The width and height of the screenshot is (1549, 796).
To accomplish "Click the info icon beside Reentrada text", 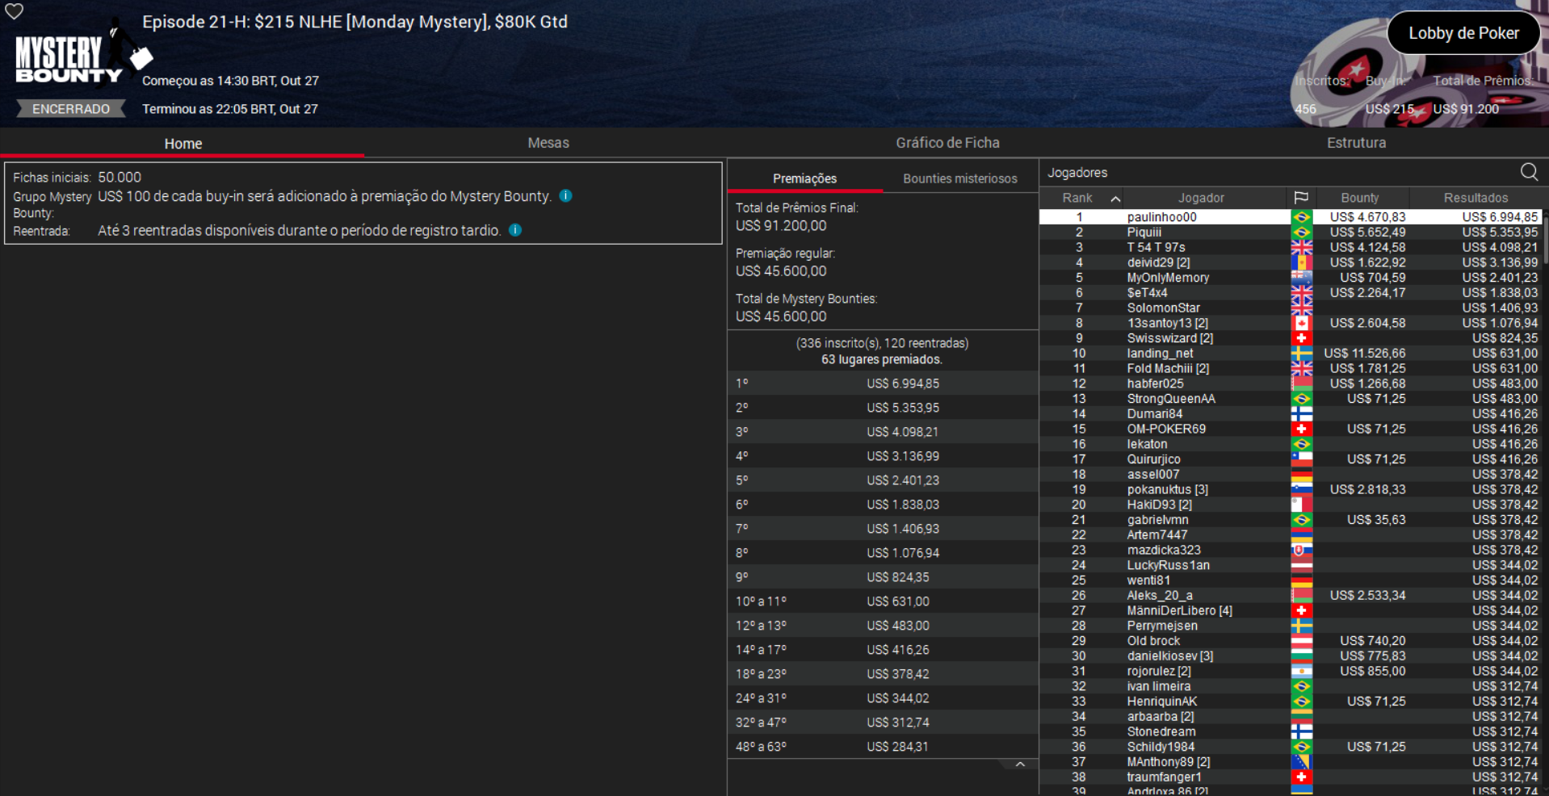I will pyautogui.click(x=514, y=230).
